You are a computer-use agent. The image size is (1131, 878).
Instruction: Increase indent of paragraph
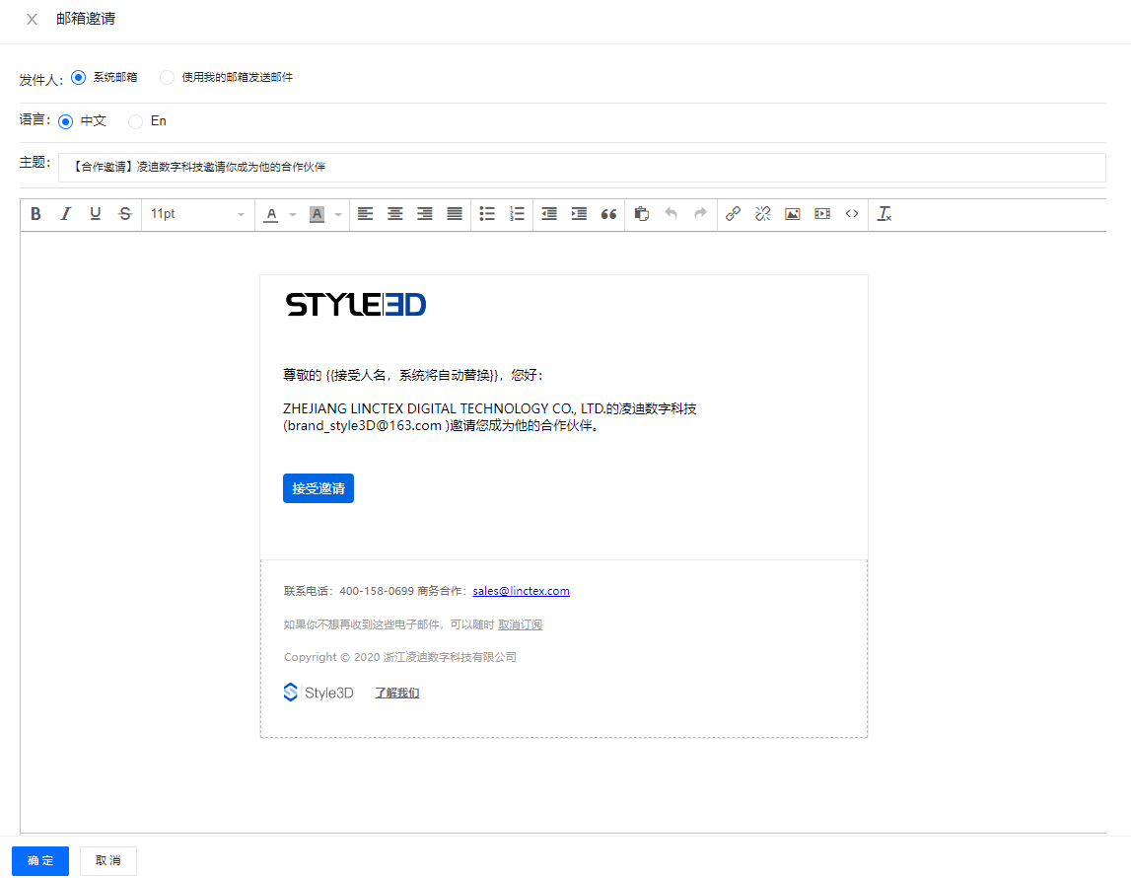[579, 213]
